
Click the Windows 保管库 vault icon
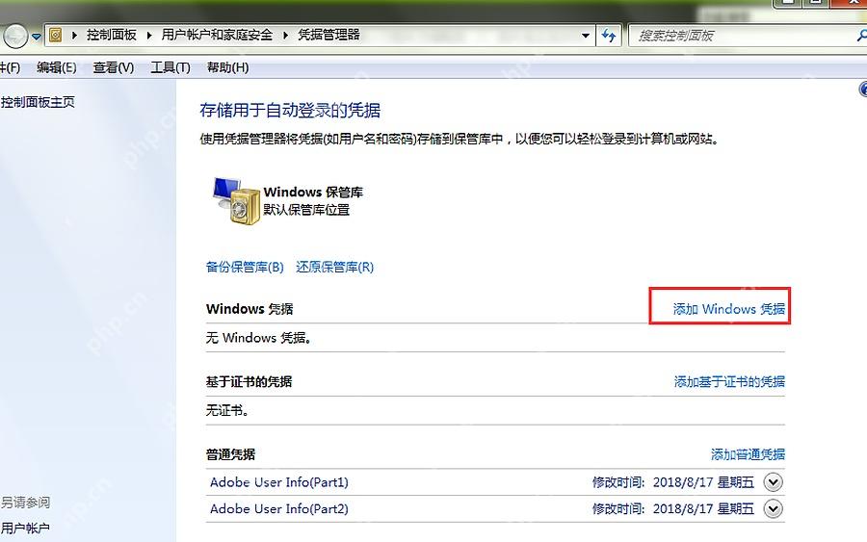pos(237,201)
